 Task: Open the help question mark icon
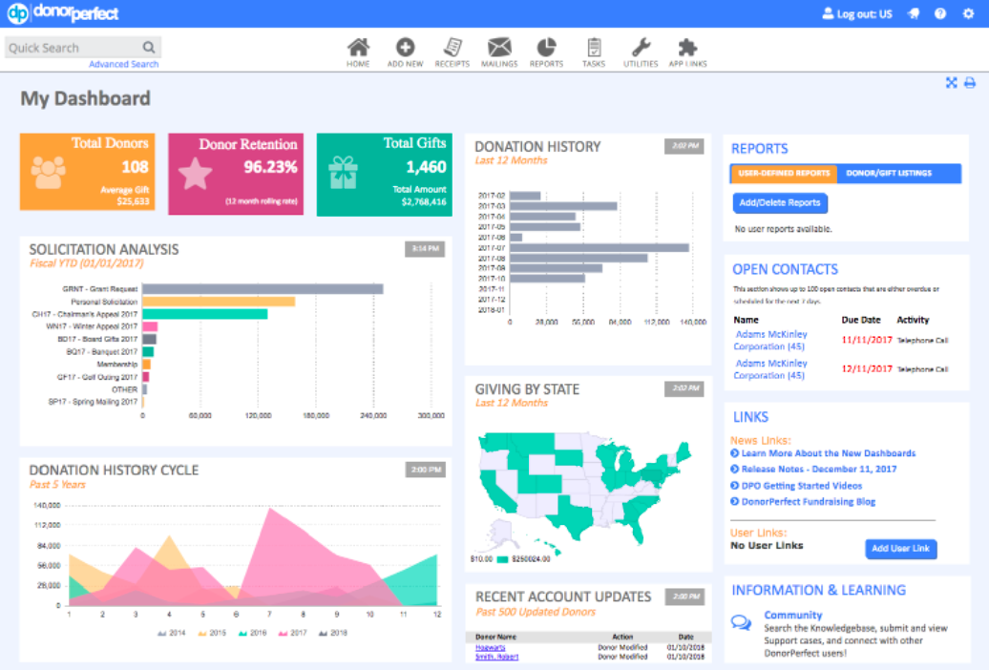[940, 13]
